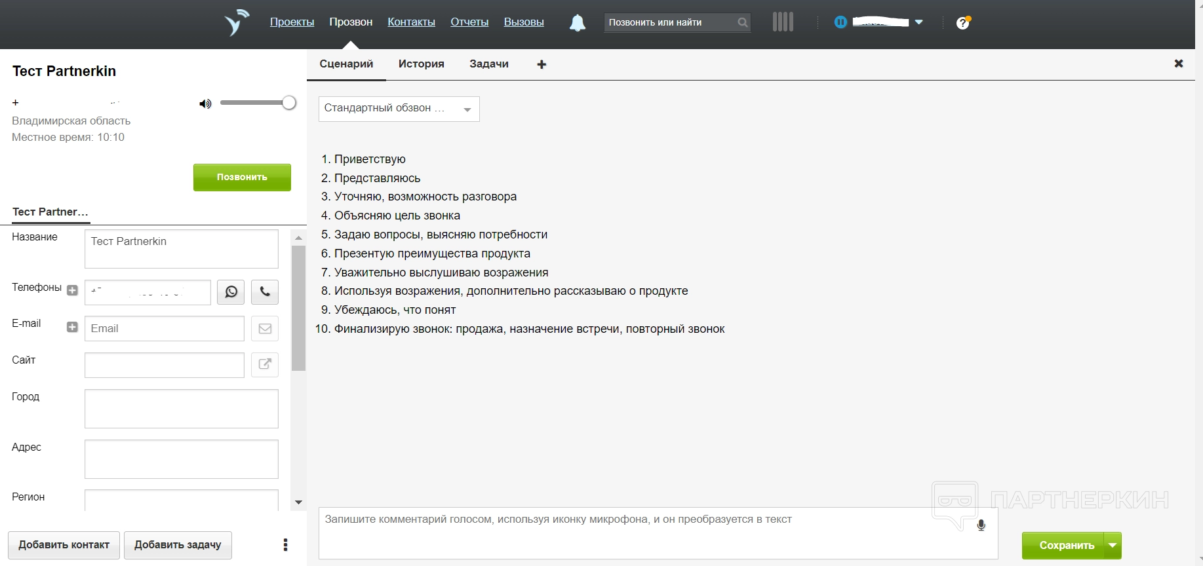
Task: Click the microphone icon to record comment
Action: (x=981, y=525)
